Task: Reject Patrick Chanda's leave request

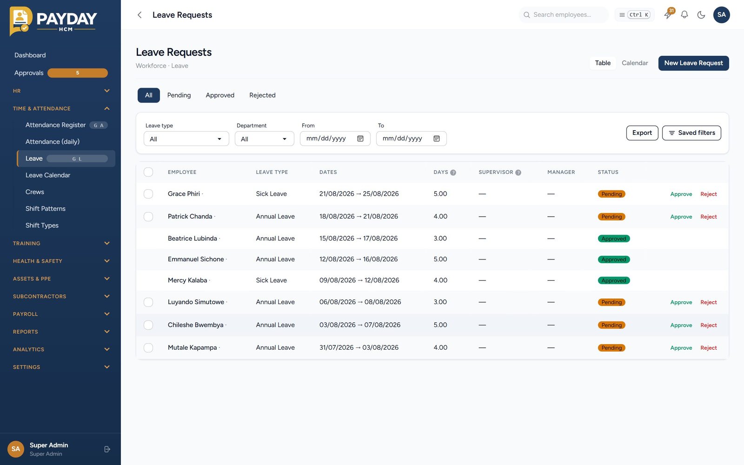Action: point(709,217)
